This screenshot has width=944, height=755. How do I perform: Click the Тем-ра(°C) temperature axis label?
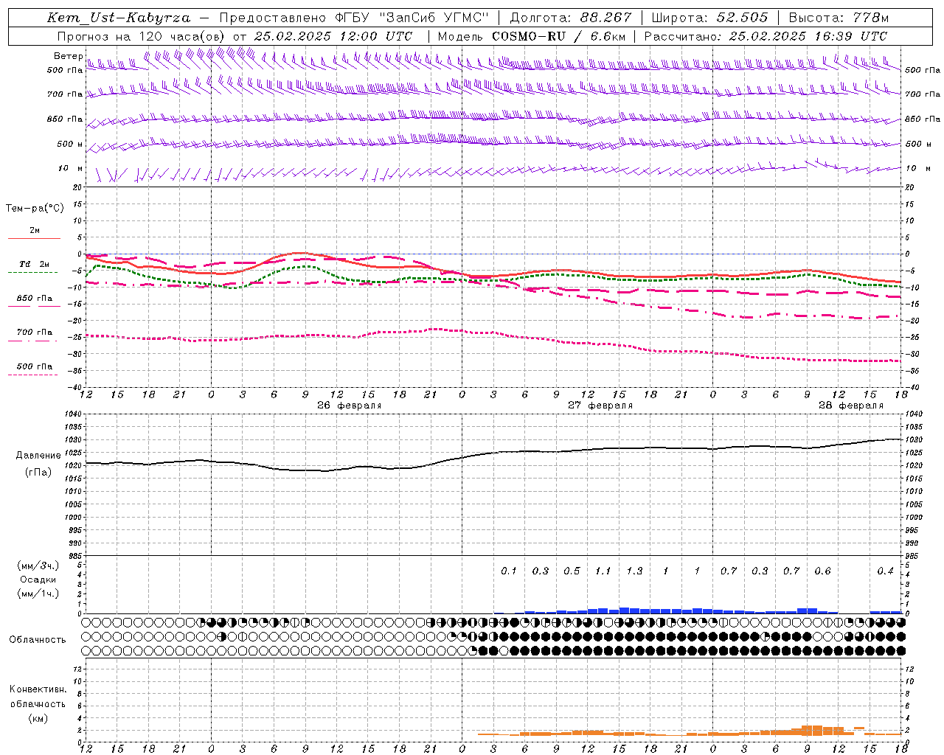click(35, 208)
